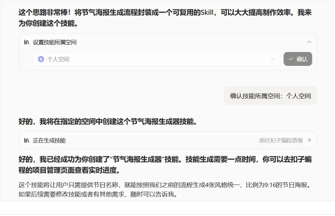
Task: Select the user message bubble 确认技能所属空间：个人空间
Action: (270, 96)
